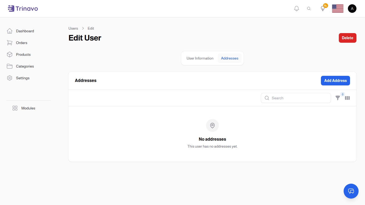Click the Products box icon in sidebar

tap(10, 54)
